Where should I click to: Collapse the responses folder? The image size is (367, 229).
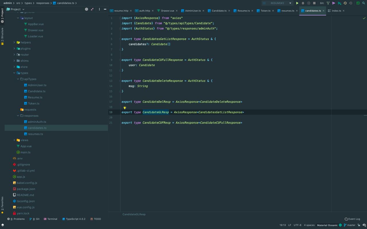[x=18, y=116]
